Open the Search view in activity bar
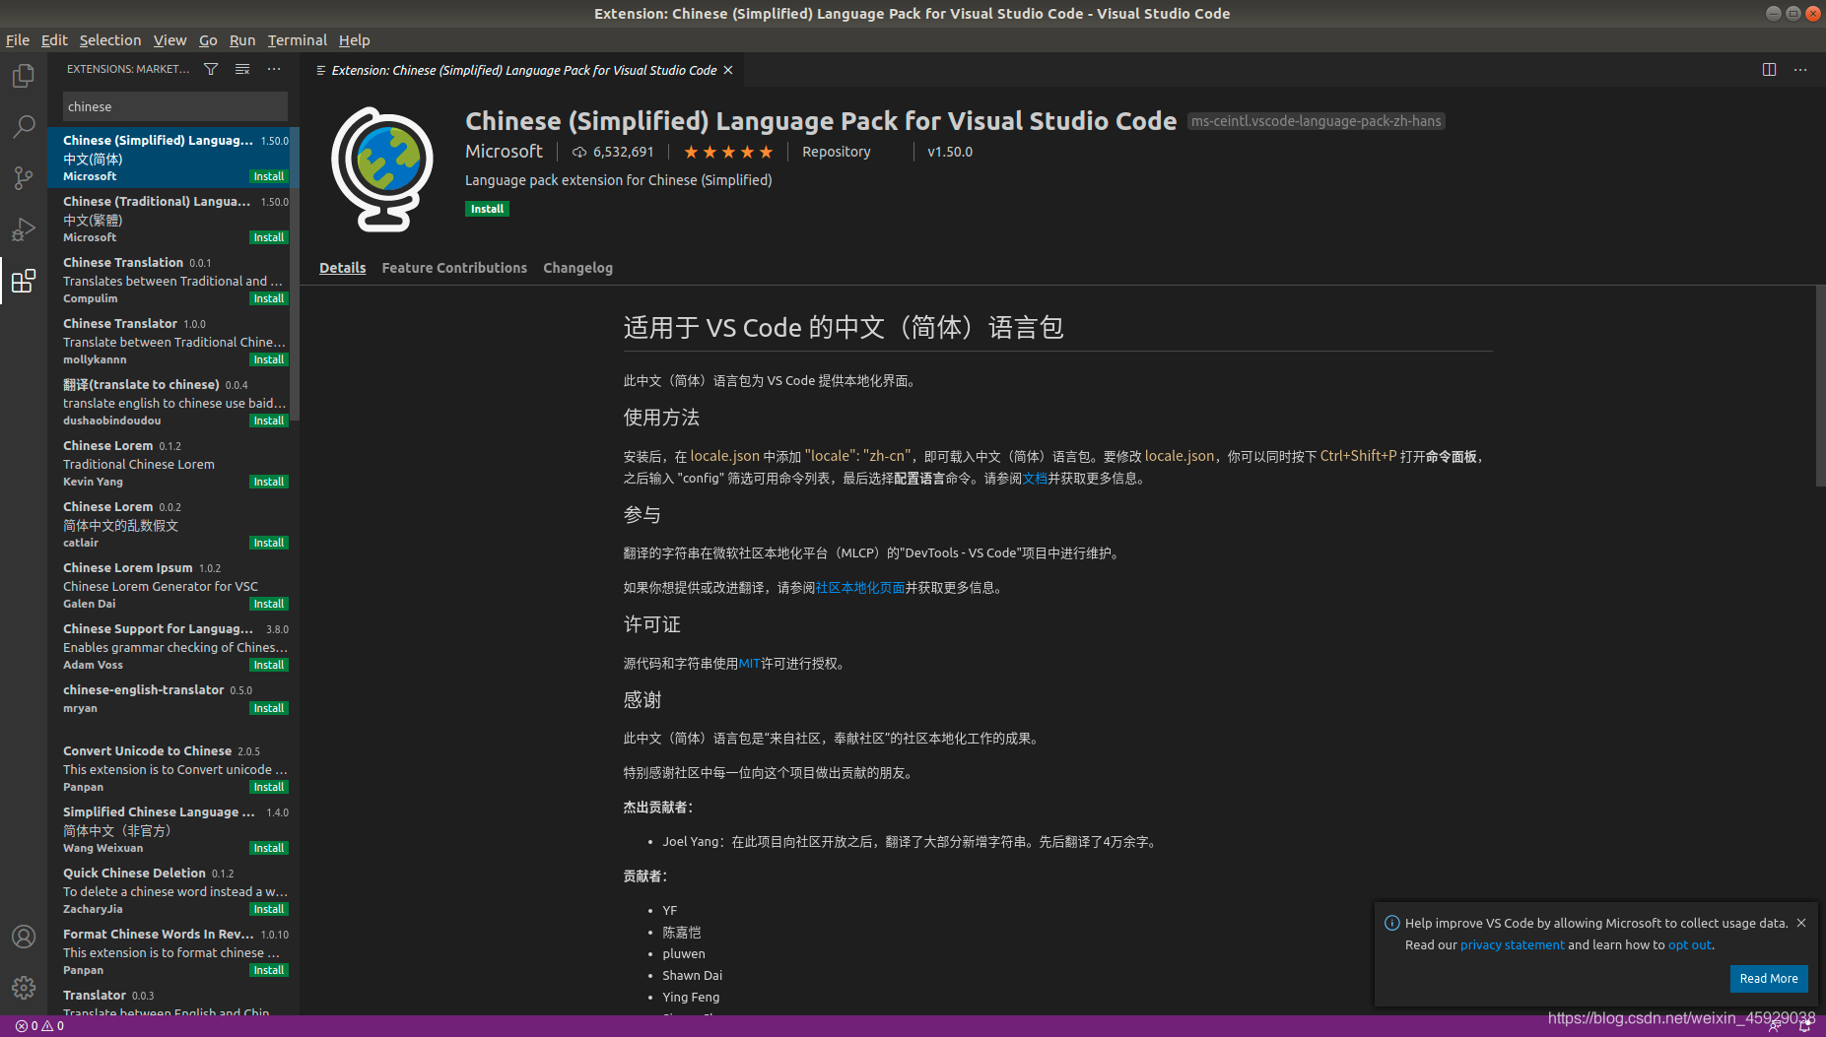Image resolution: width=1826 pixels, height=1037 pixels. click(x=24, y=127)
